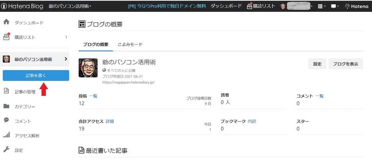This screenshot has width=372, height=160.
Task: Click the blog avatar thumbnail in sidebar
Action: tap(7, 59)
